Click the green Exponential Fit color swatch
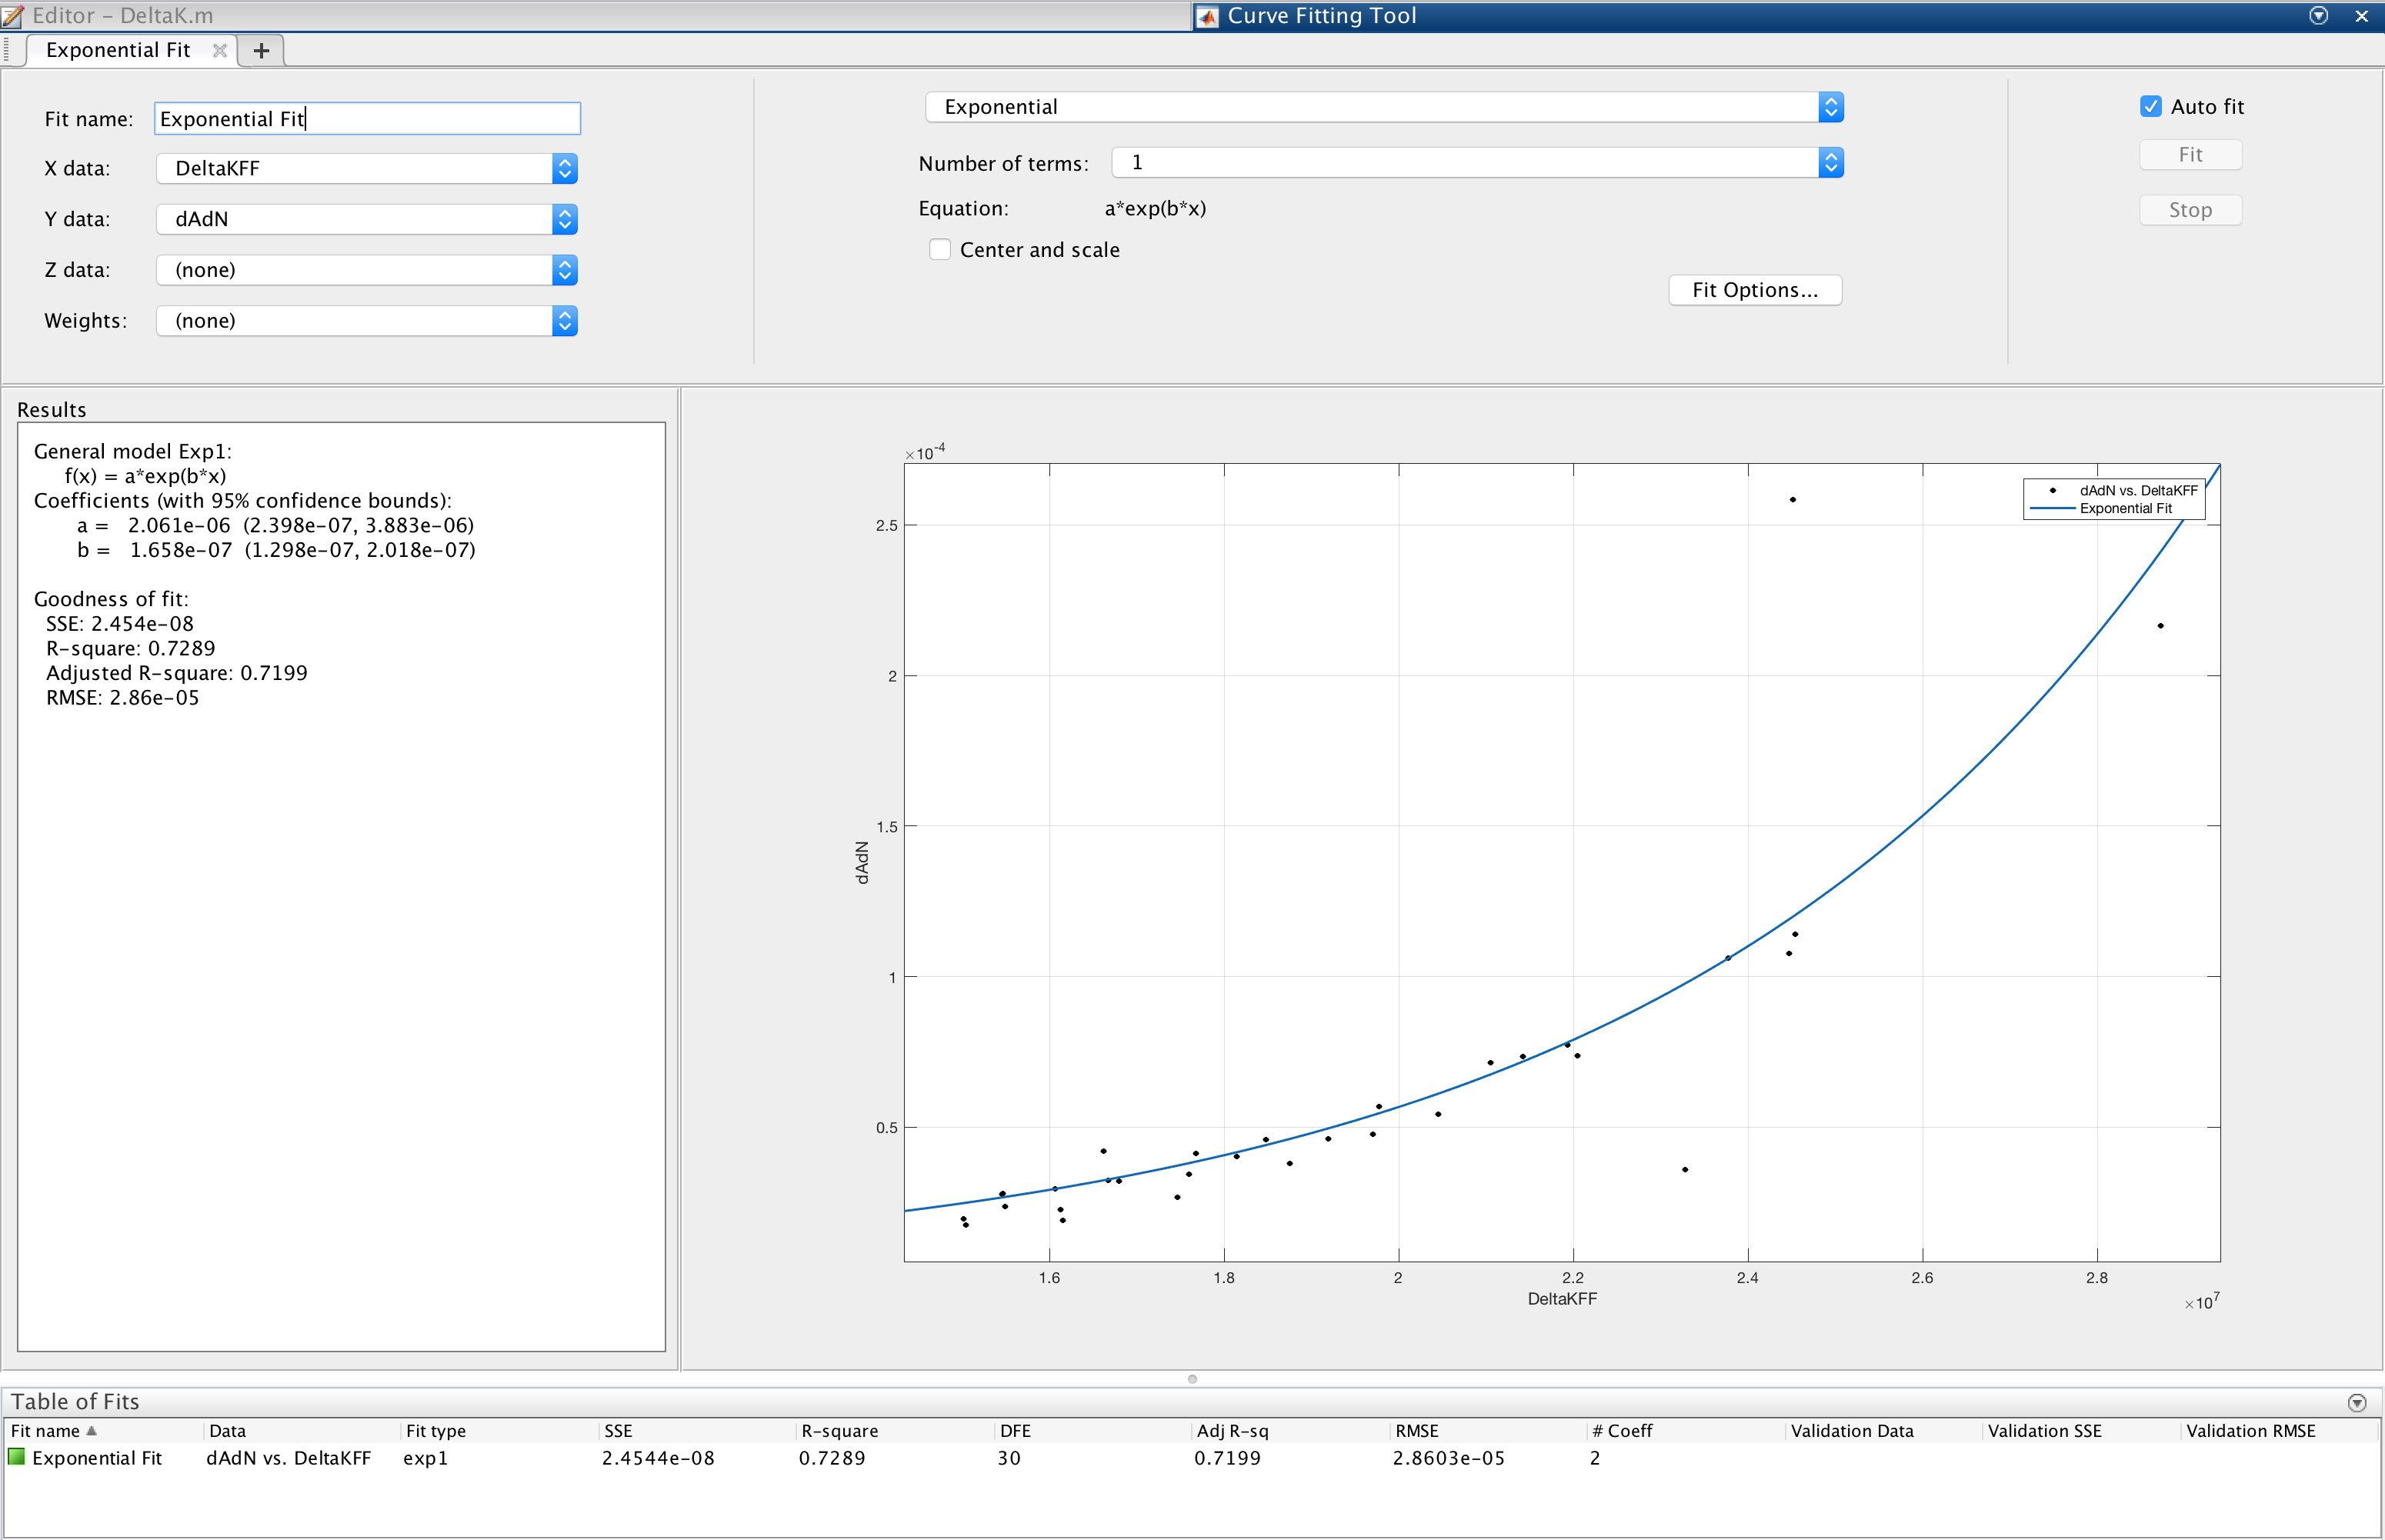Viewport: 2385px width, 1540px height. [17, 1458]
